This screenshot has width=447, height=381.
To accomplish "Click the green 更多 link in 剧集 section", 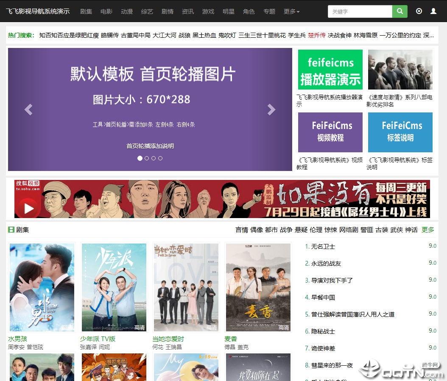I will 428,230.
